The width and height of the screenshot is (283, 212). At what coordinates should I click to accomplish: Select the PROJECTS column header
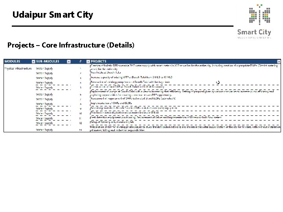pyautogui.click(x=99, y=61)
